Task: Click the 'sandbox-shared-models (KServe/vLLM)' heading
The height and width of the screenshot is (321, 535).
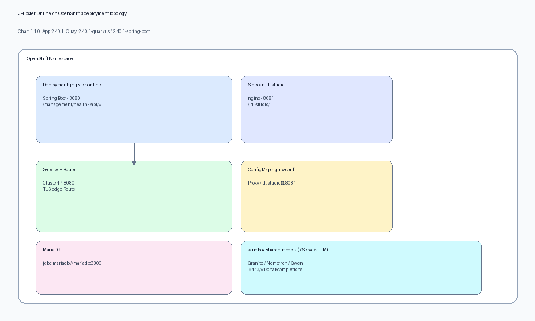Action: coord(288,250)
